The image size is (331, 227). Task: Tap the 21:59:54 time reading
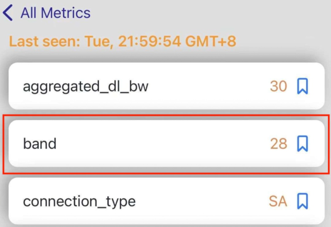(x=150, y=41)
